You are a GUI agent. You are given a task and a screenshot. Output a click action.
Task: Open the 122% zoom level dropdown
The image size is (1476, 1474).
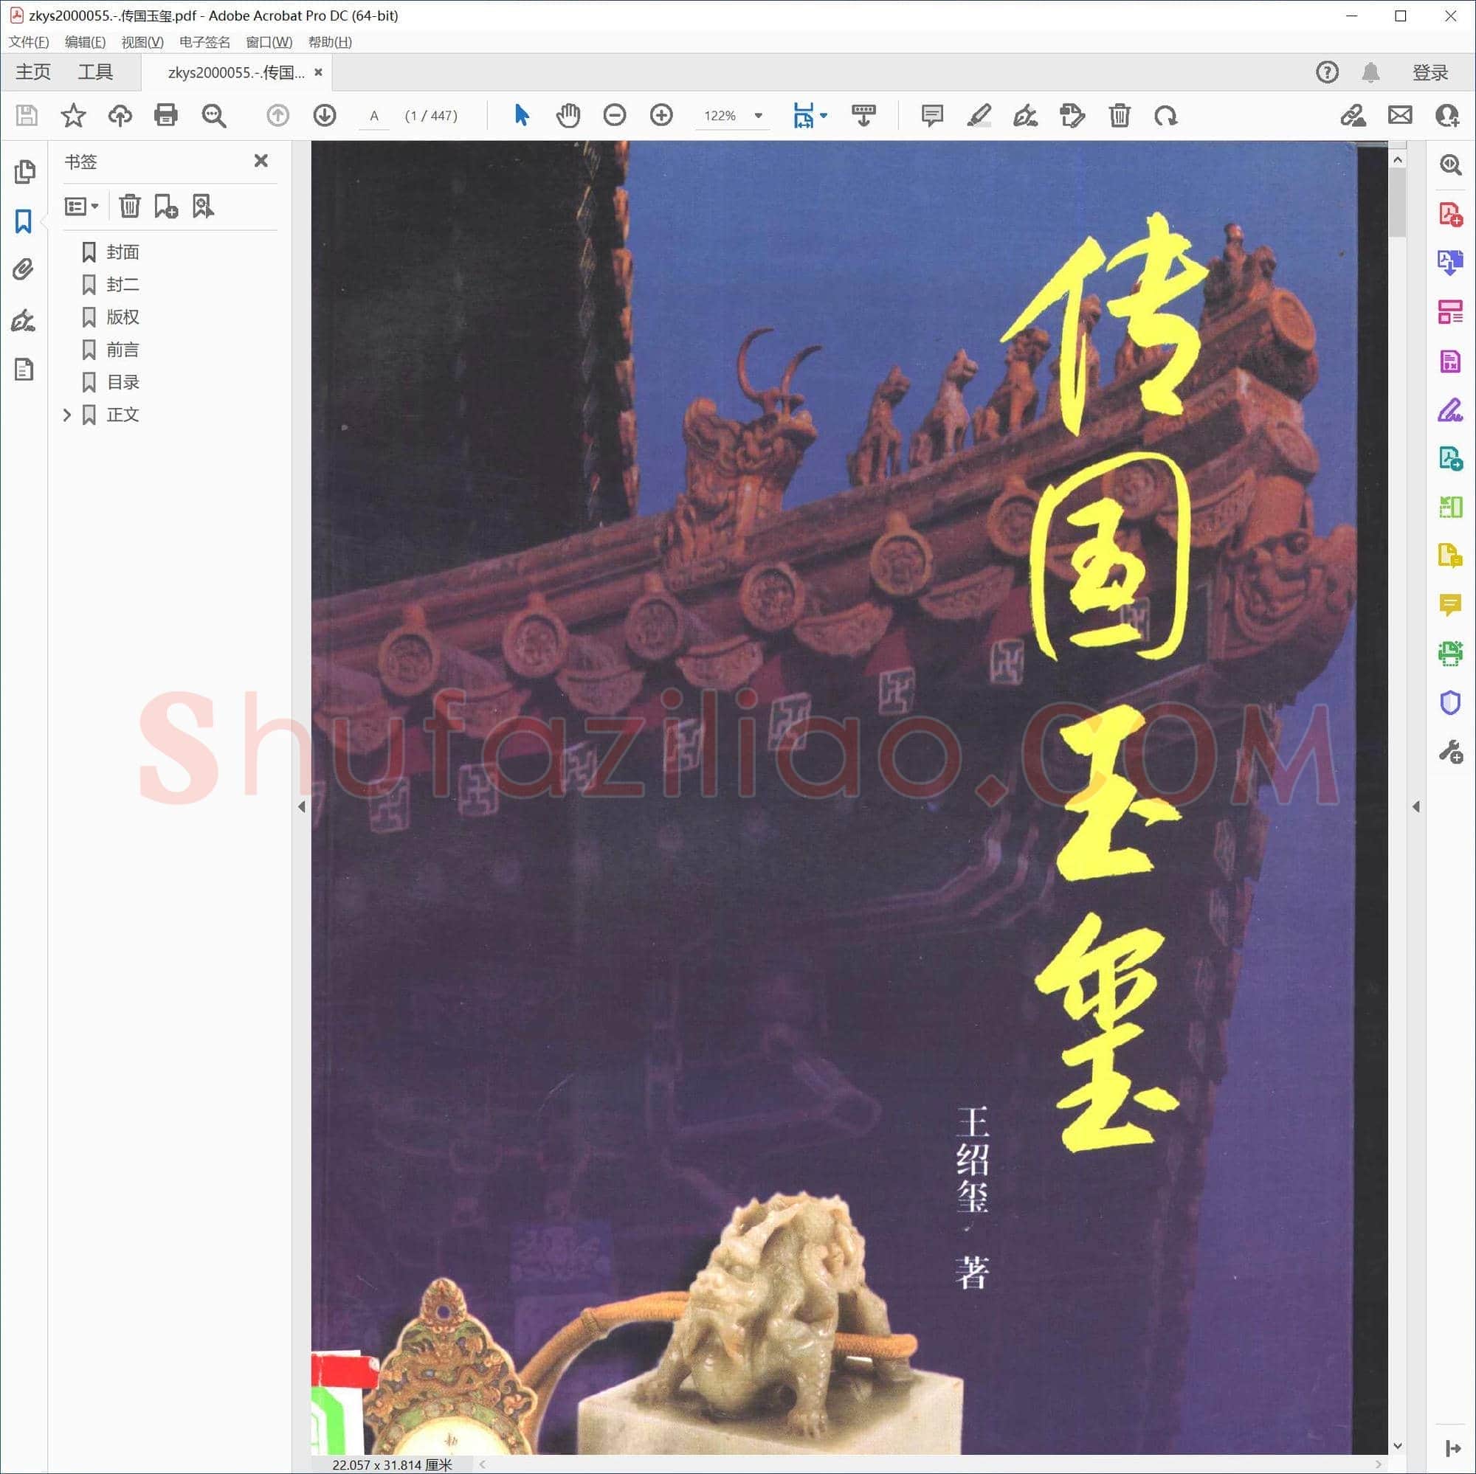pos(759,115)
